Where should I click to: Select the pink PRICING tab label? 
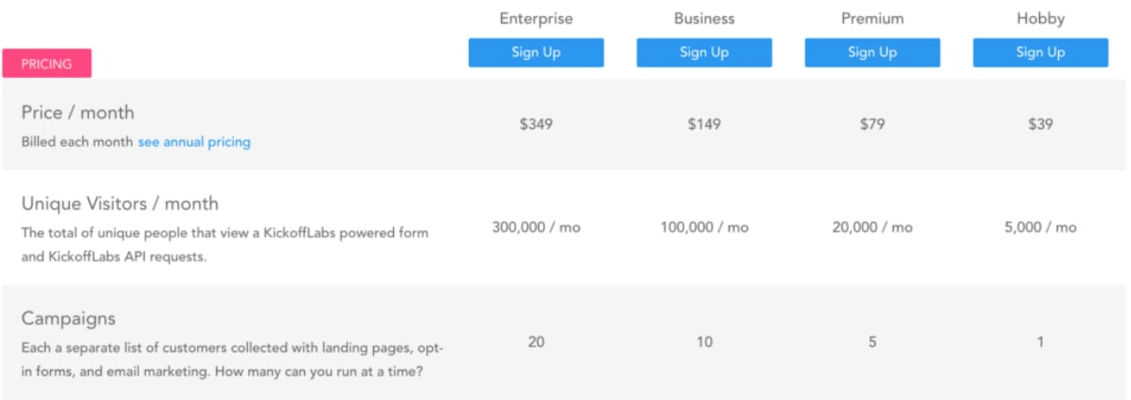pos(46,64)
